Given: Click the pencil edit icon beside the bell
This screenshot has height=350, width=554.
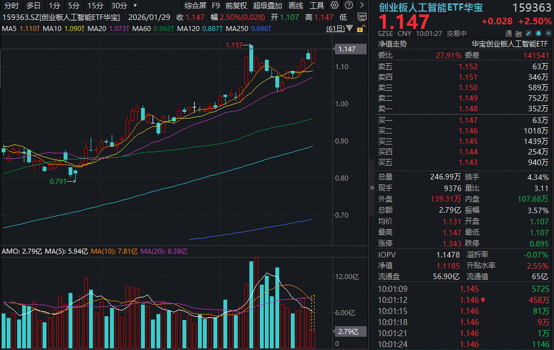Looking at the screenshot, I should point(528,33).
